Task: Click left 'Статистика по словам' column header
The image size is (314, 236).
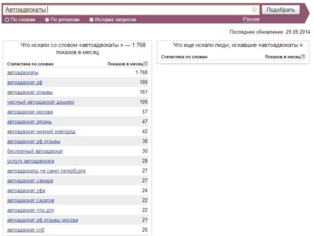Action: pos(30,64)
